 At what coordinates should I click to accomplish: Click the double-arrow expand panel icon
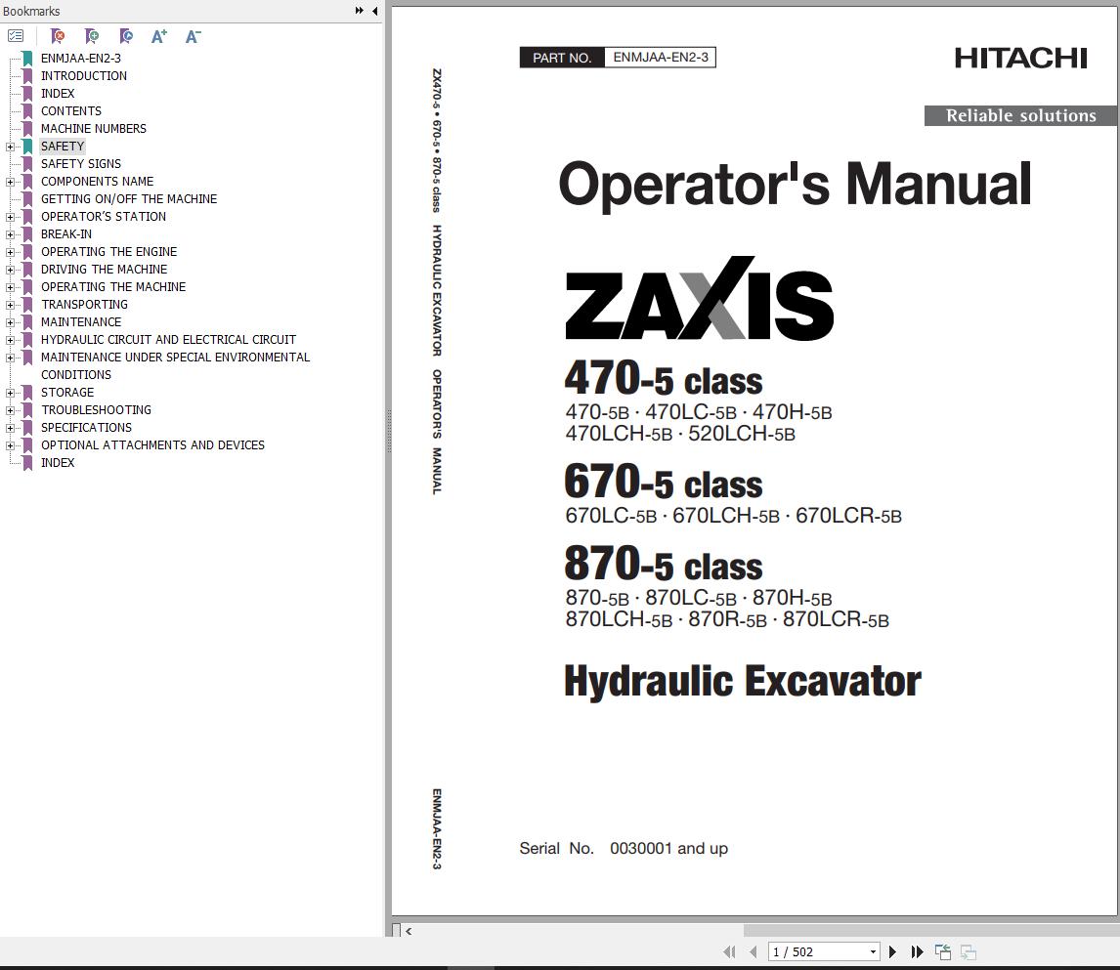(359, 11)
